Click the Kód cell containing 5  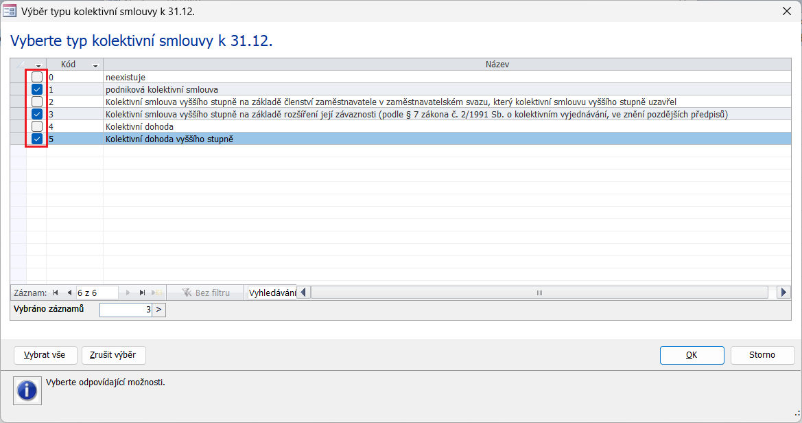(75, 139)
